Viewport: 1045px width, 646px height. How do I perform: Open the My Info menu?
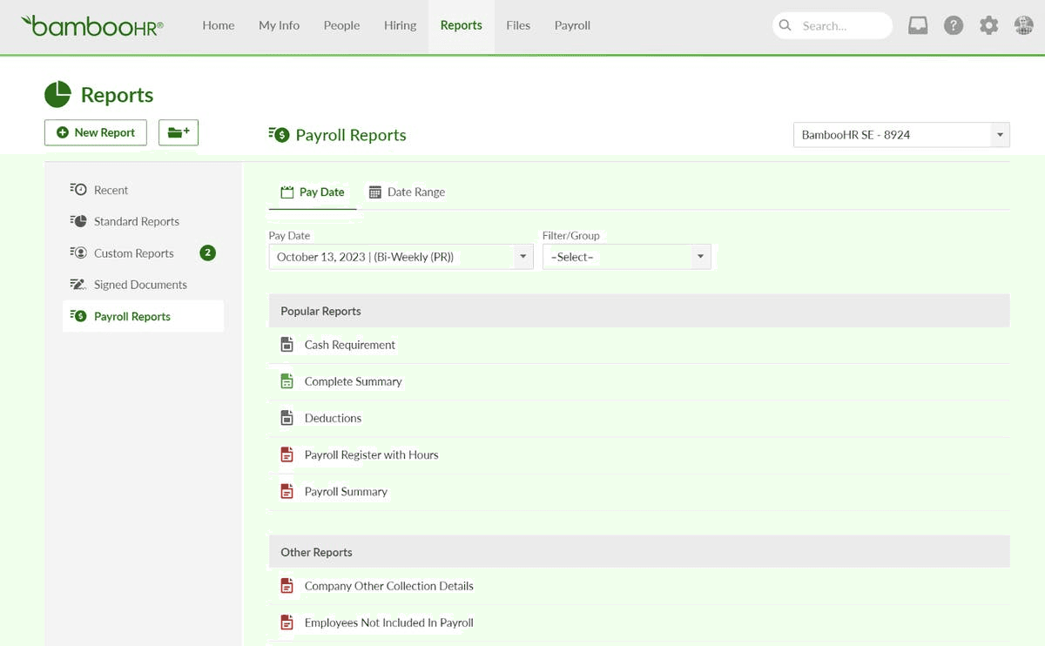coord(280,26)
